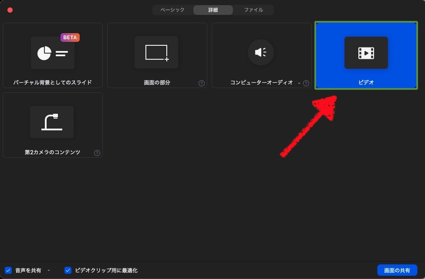Screen dimensions: 425x279
Task: Click the help icon on the audio tile
Action: pyautogui.click(x=306, y=83)
